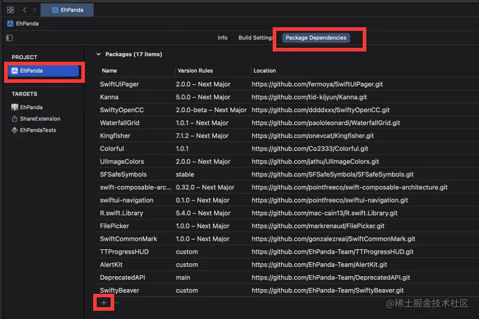The width and height of the screenshot is (479, 319).
Task: Select the EhPanda app target
Action: (31, 107)
